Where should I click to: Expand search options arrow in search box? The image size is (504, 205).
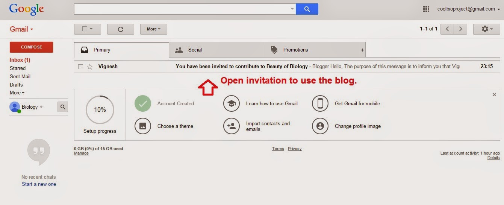click(x=292, y=9)
